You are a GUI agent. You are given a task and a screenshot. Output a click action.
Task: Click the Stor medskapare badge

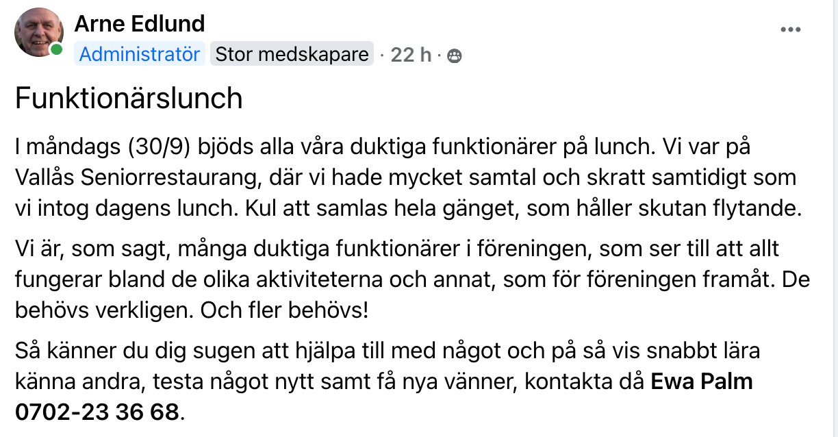point(292,54)
